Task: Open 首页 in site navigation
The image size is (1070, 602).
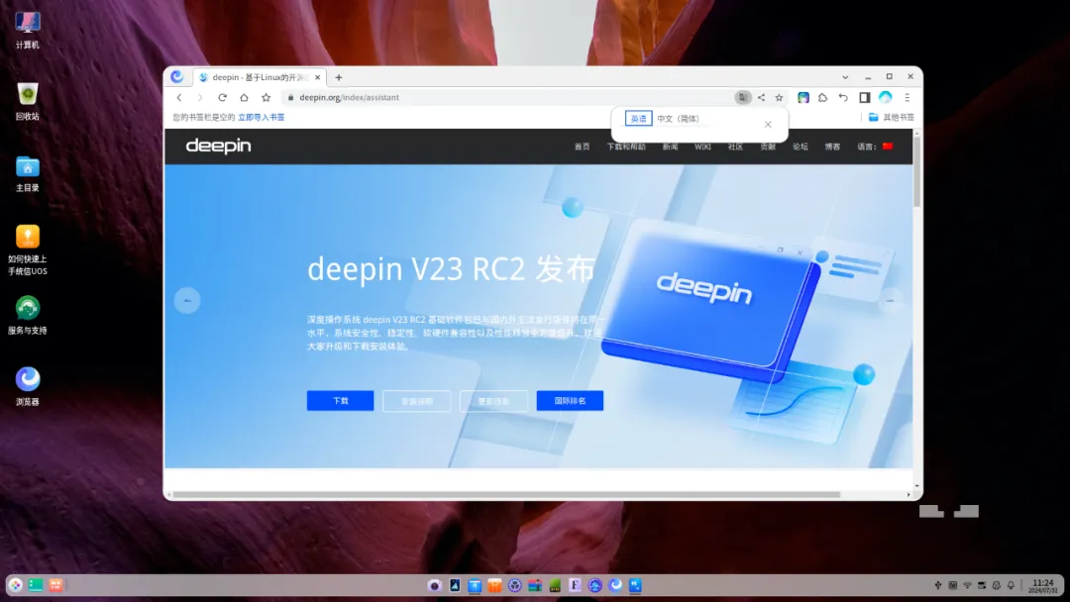Action: click(x=583, y=147)
